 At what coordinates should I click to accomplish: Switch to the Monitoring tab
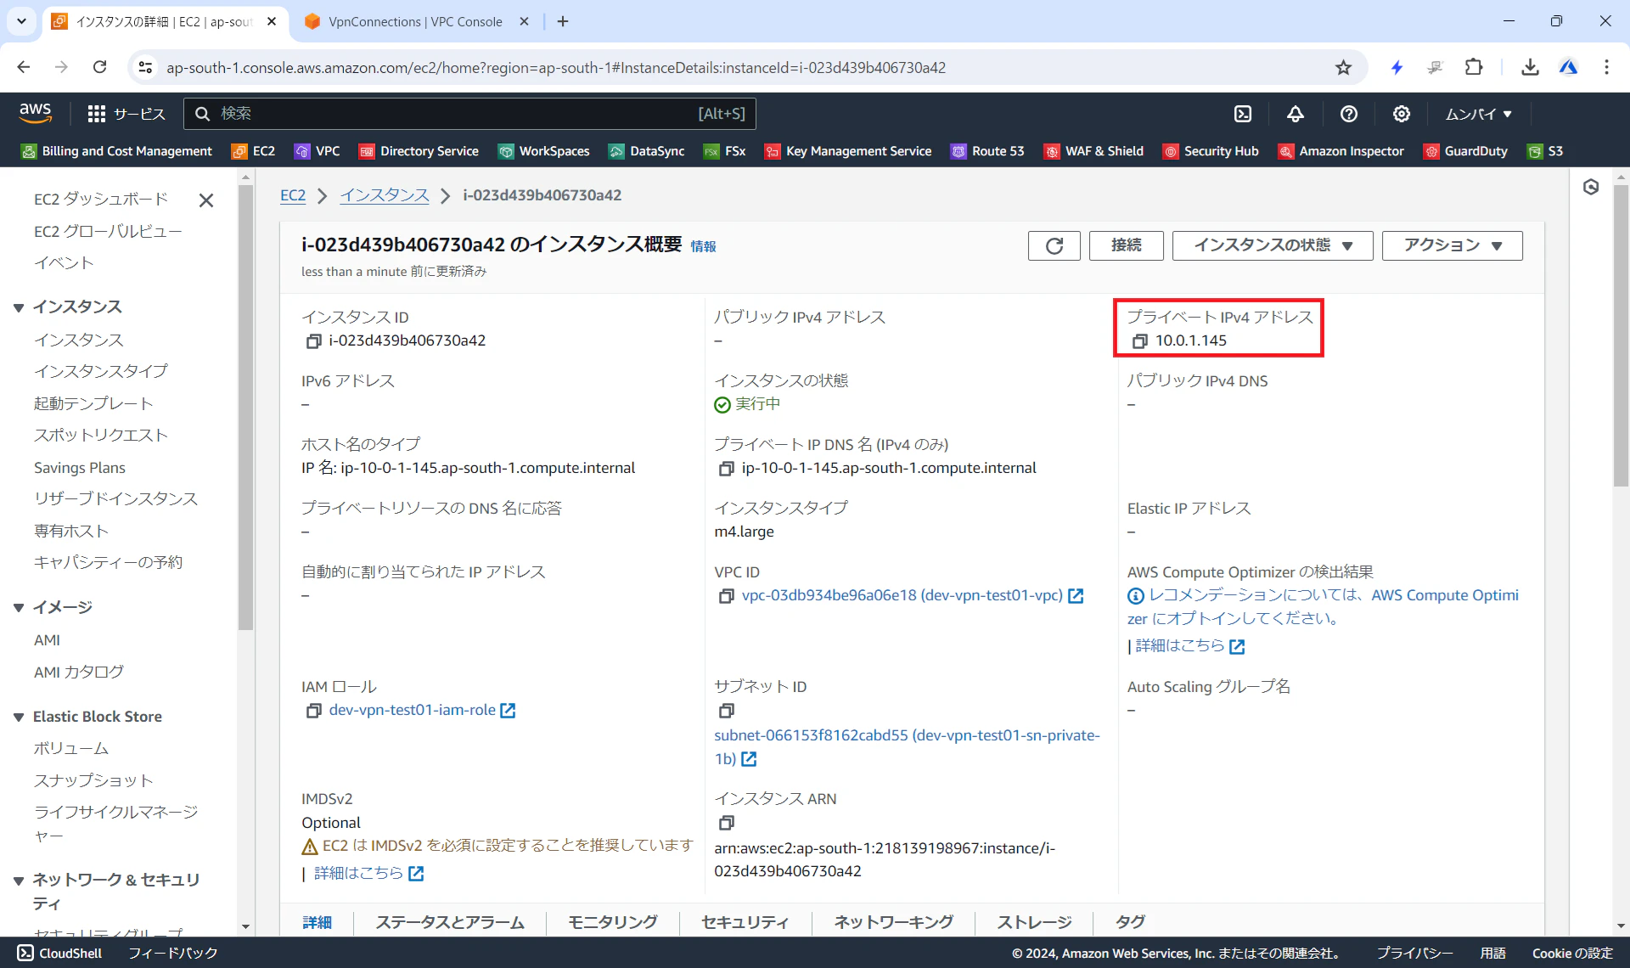coord(613,922)
